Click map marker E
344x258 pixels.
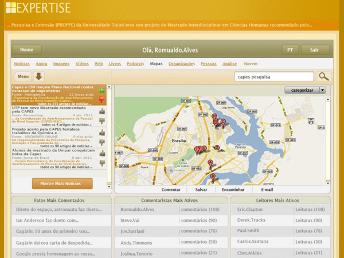coord(204,148)
